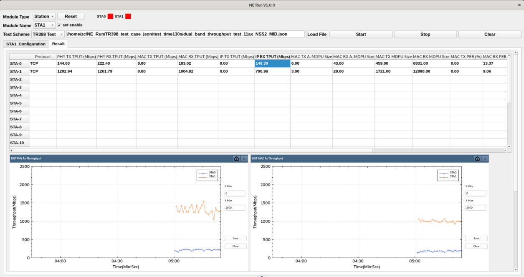Switch to the STA1 Configuration tab
This screenshot has width=524, height=277.
tap(26, 44)
